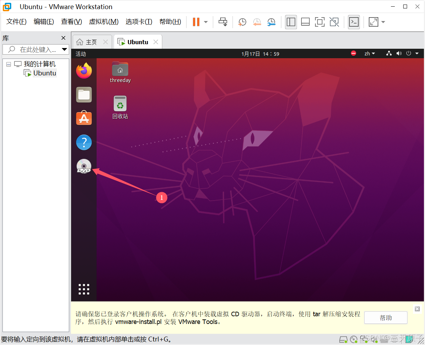Take a snapshot of the virtual machine

[242, 22]
